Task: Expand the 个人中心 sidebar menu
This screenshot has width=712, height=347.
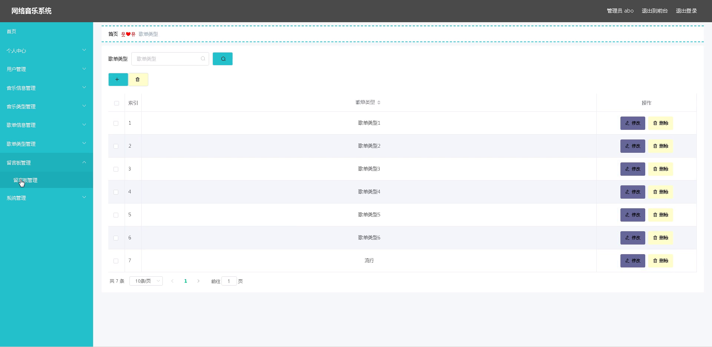Action: point(46,51)
